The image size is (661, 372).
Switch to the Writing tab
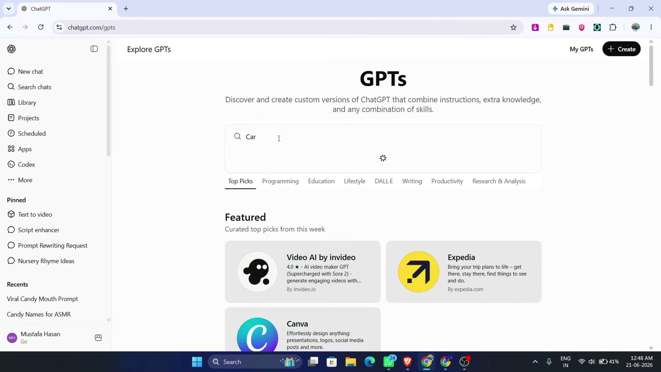pos(412,181)
